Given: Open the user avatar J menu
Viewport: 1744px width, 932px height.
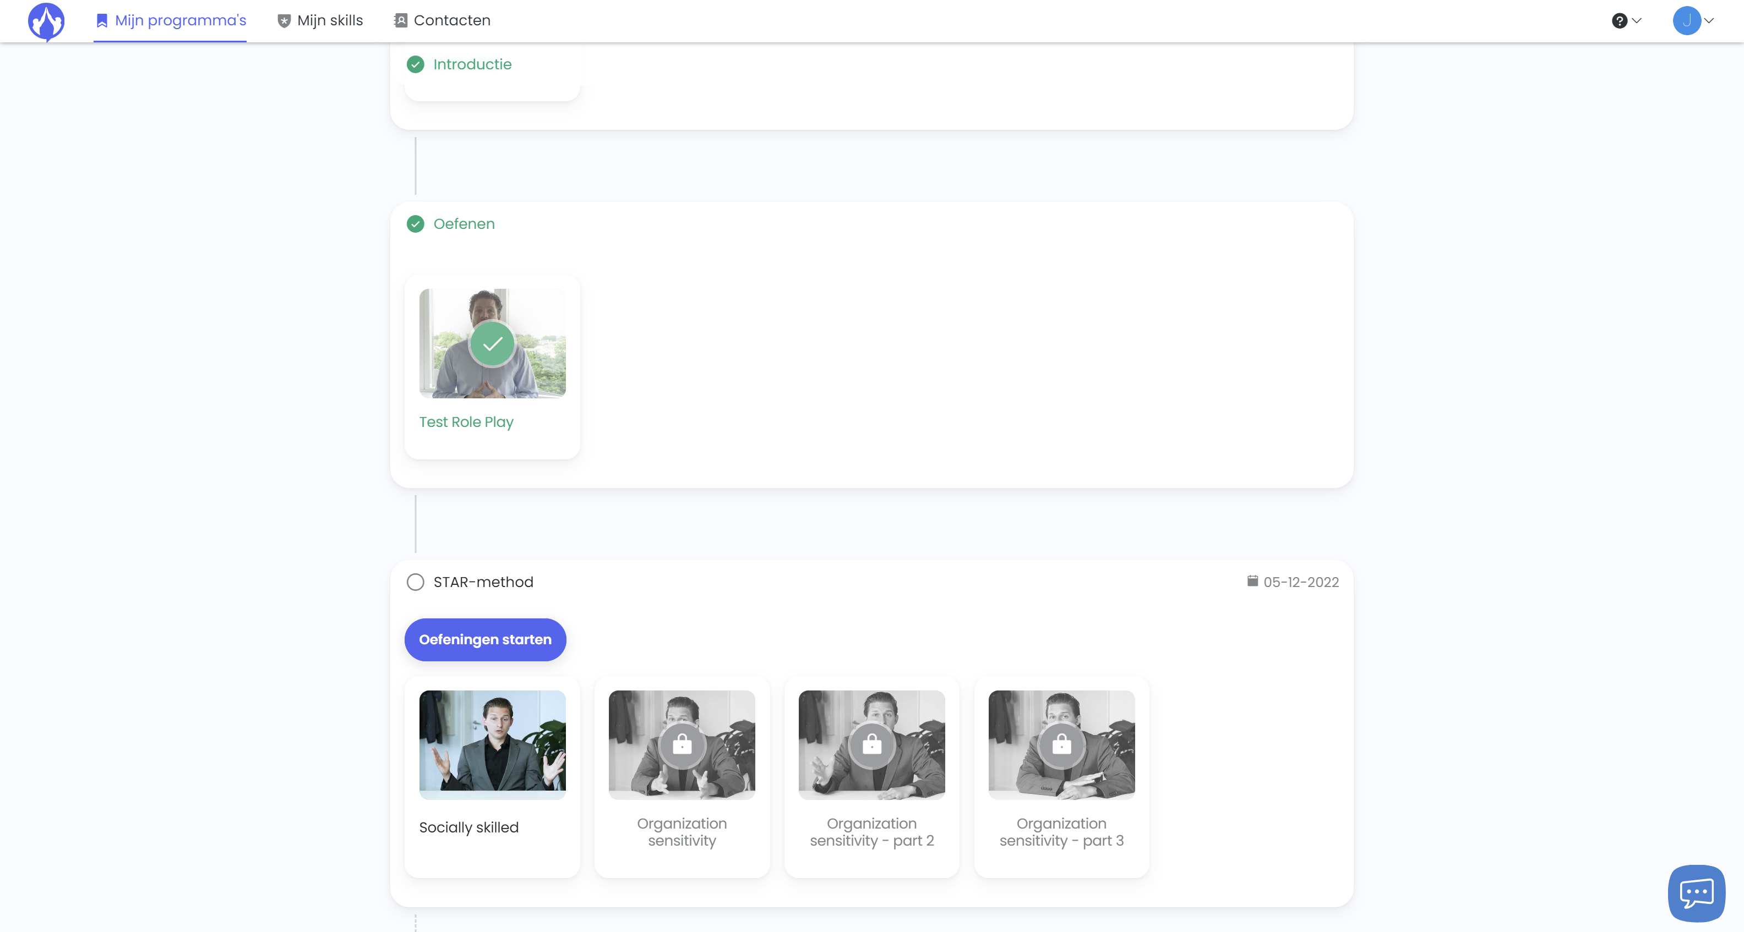Looking at the screenshot, I should [x=1686, y=21].
